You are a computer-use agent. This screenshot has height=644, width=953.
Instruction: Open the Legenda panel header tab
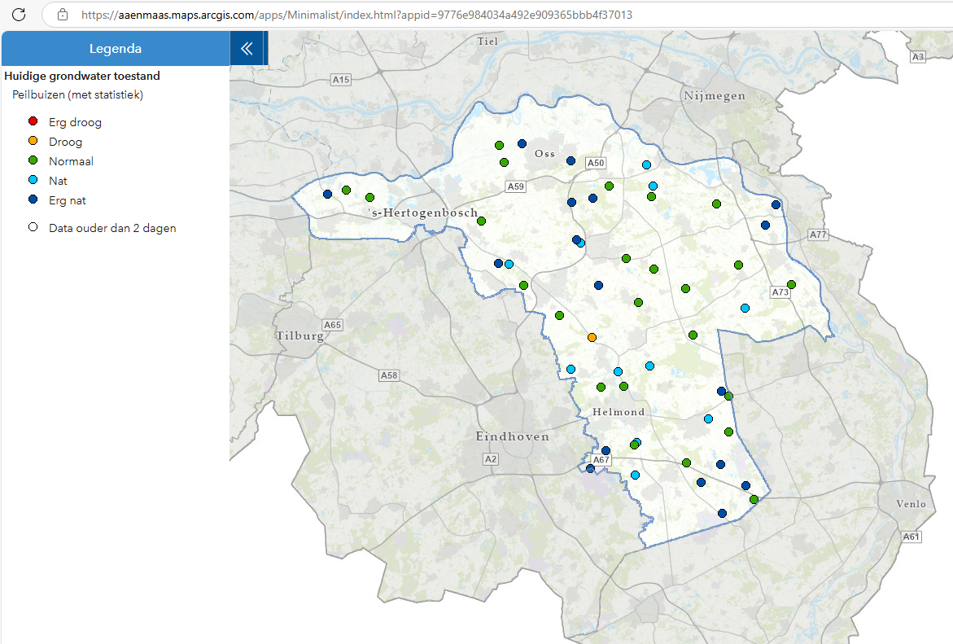click(x=115, y=49)
